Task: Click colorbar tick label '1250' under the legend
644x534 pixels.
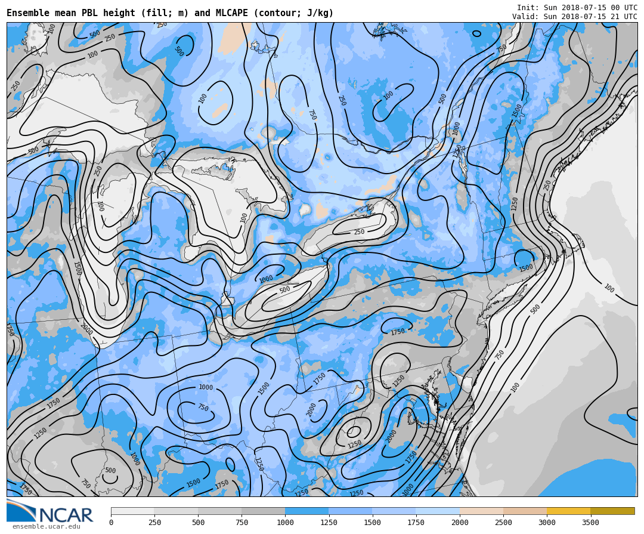Action: pyautogui.click(x=329, y=523)
